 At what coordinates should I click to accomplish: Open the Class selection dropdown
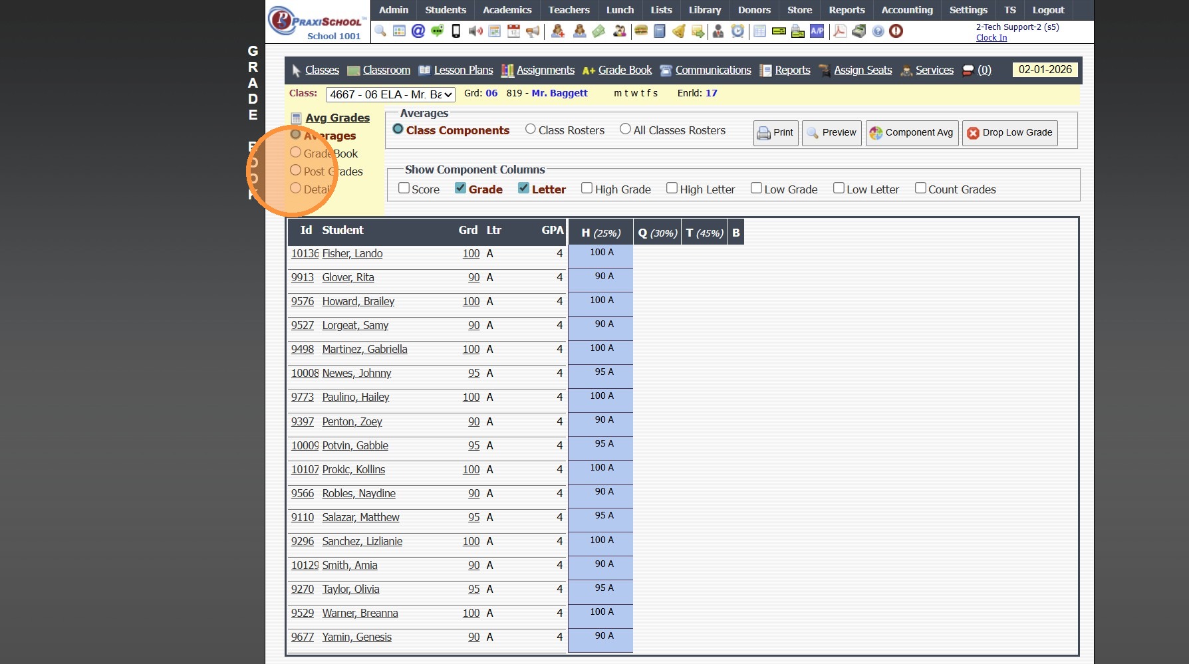pyautogui.click(x=390, y=94)
